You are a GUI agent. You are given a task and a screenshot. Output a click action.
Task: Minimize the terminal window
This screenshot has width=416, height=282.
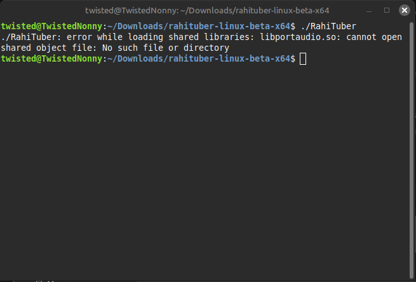(x=369, y=11)
